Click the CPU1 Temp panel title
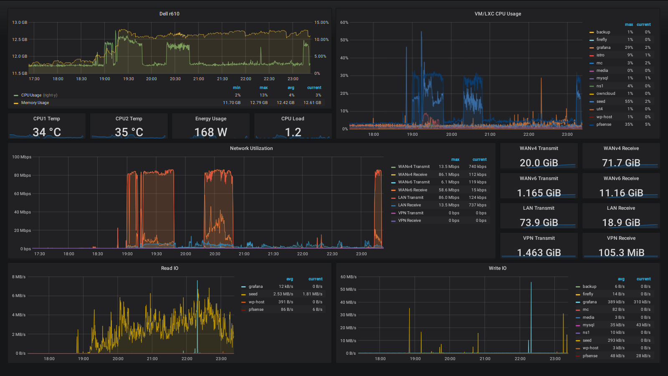The image size is (668, 376). pos(47,119)
